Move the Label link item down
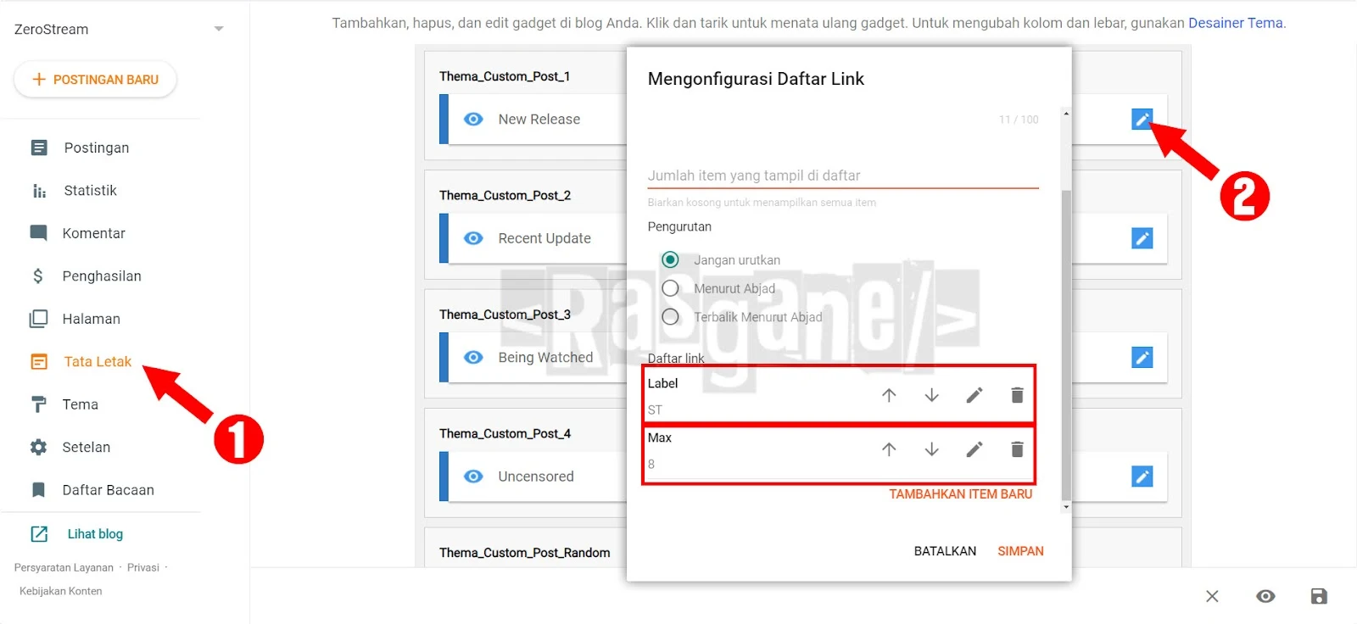The image size is (1357, 624). tap(931, 395)
